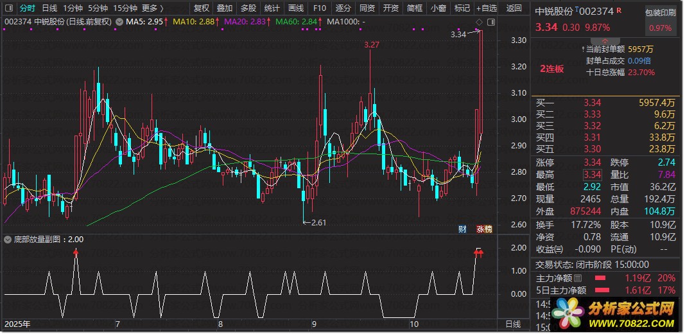Click the MA60: 2.84 indicator value
The width and height of the screenshot is (685, 334).
[299, 21]
